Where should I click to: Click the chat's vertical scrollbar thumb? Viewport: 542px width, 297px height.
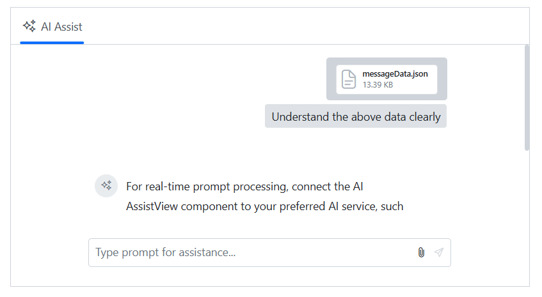click(x=527, y=97)
